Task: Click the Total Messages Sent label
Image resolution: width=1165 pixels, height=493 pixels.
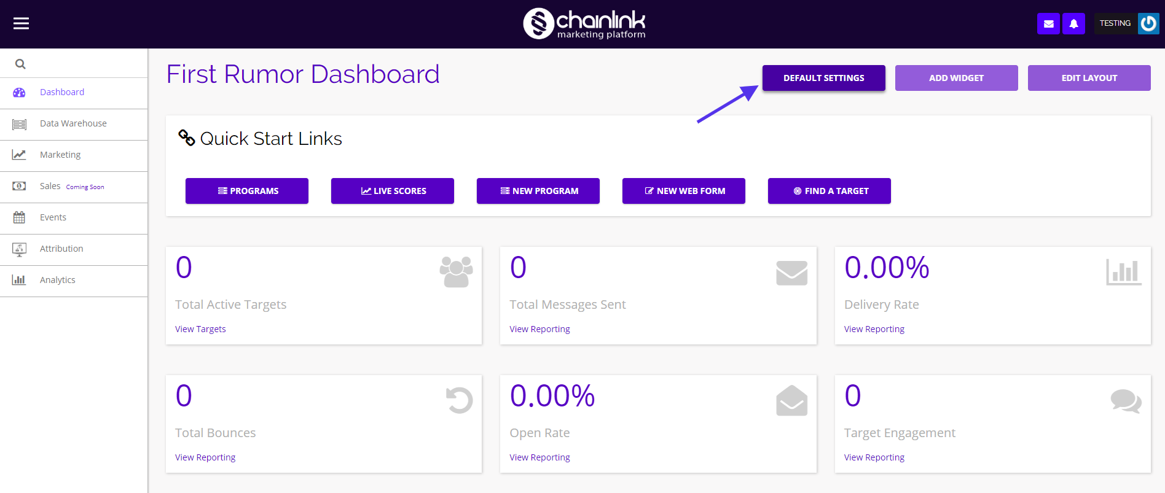Action: click(568, 305)
